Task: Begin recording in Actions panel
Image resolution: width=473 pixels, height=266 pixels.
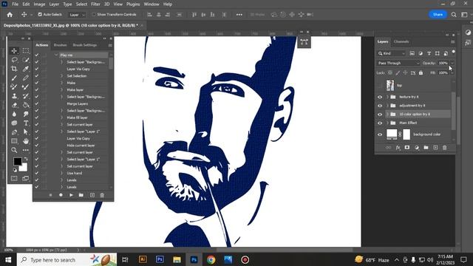Action: click(x=61, y=195)
